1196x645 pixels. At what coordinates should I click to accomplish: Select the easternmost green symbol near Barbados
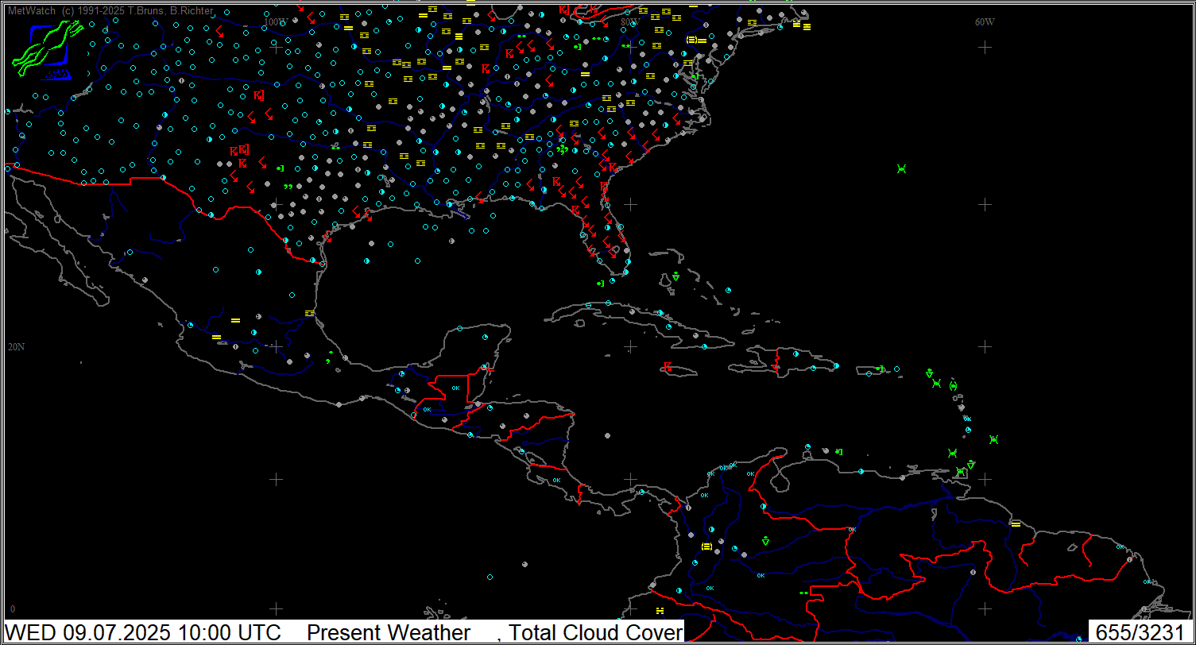[993, 439]
